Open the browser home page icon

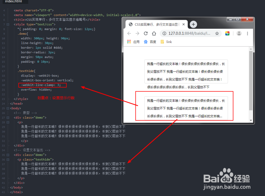click(154, 33)
